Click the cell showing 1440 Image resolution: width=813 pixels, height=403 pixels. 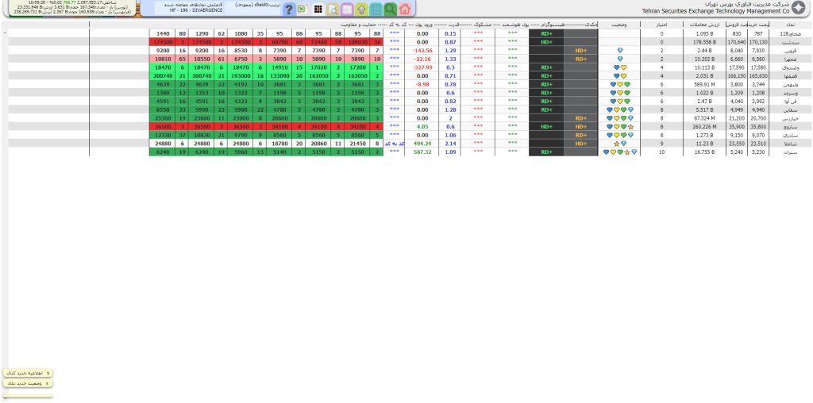[x=162, y=33]
